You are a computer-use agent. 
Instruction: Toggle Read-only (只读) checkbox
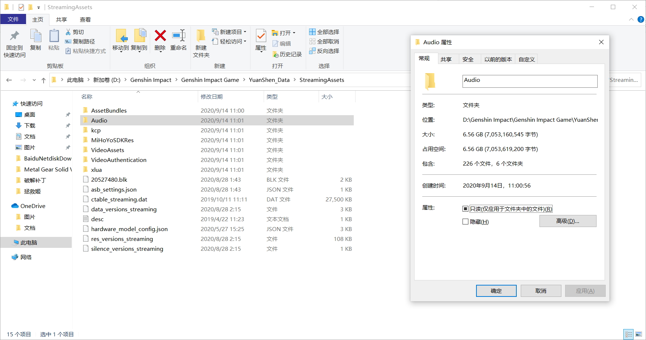(465, 209)
